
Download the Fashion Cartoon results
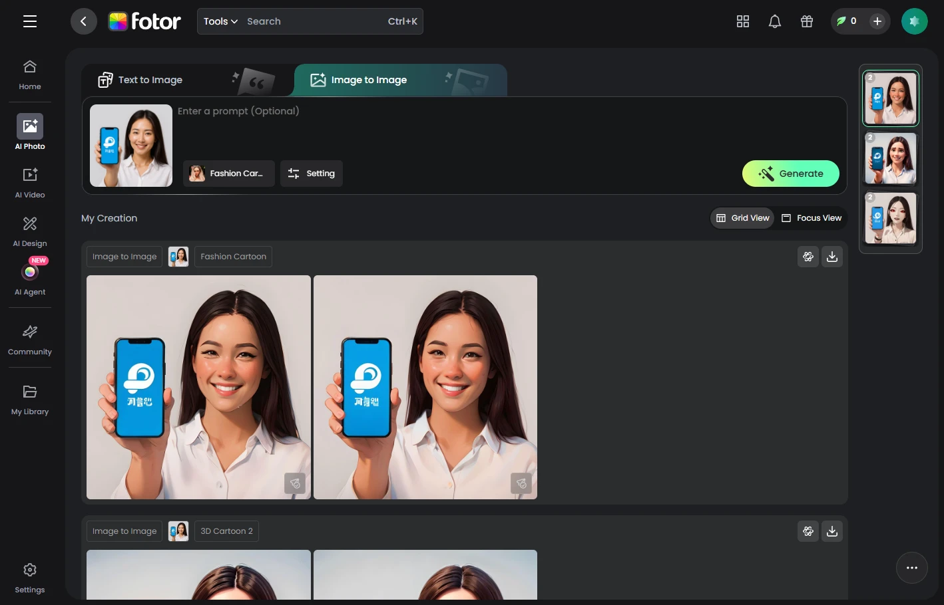[x=832, y=257]
